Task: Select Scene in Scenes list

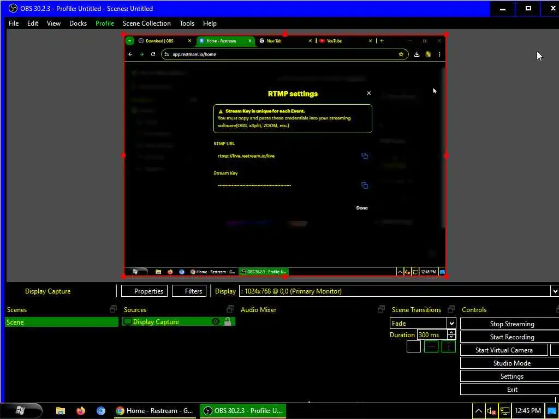Action: [x=62, y=322]
